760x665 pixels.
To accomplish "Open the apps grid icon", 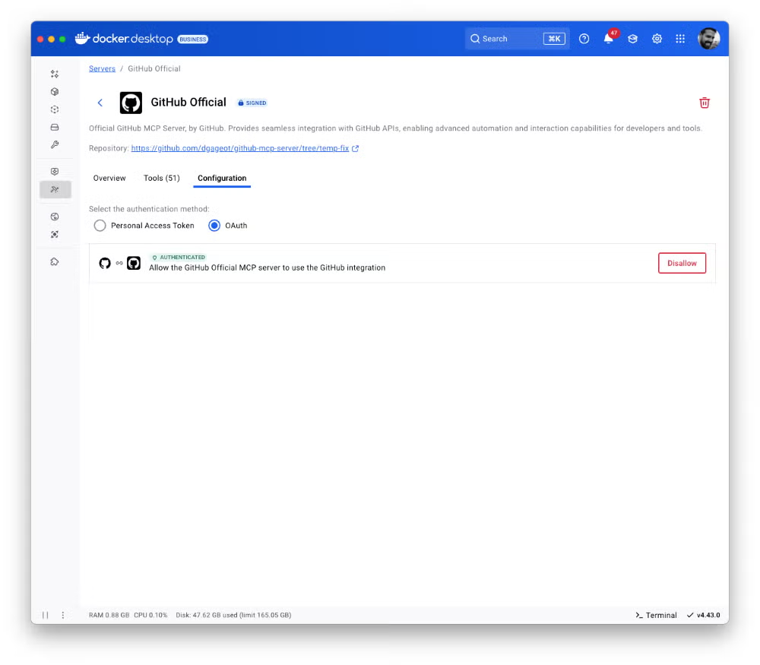I will click(x=680, y=39).
